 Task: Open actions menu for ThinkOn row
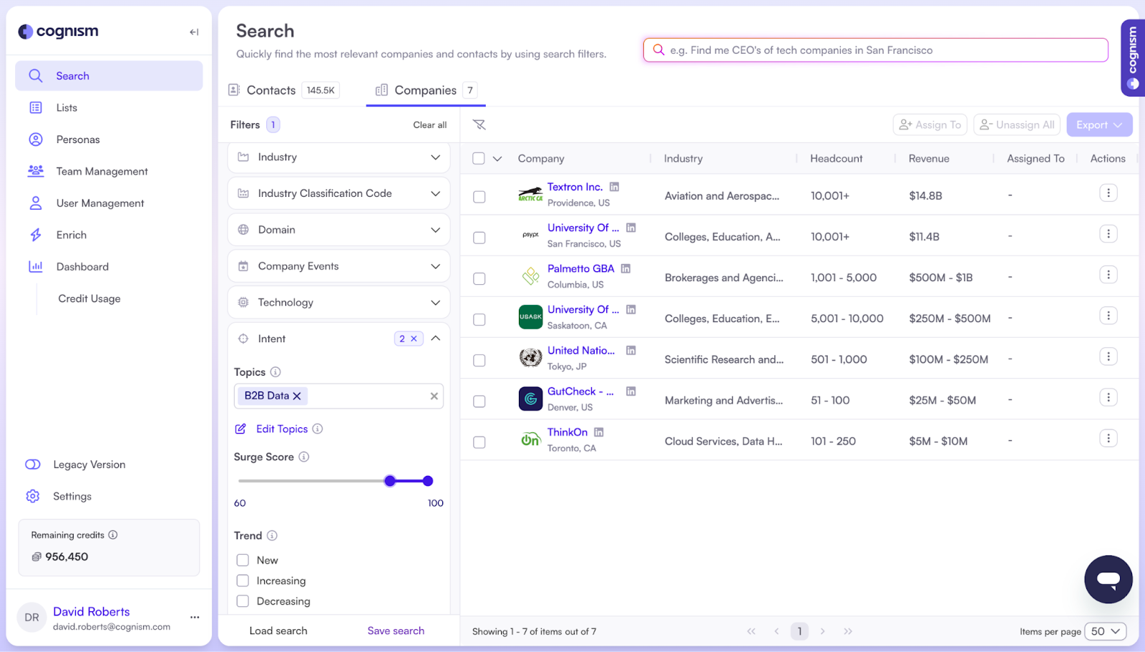[x=1108, y=439]
